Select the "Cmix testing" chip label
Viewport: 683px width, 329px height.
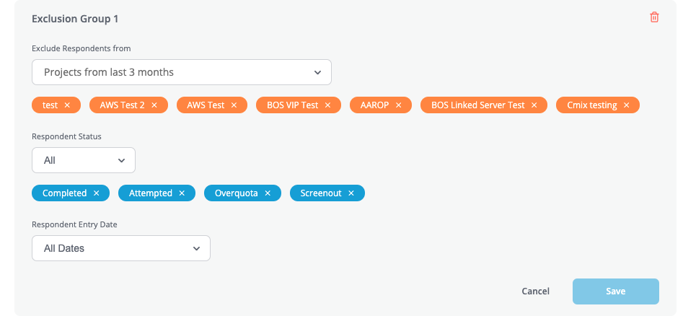point(592,105)
